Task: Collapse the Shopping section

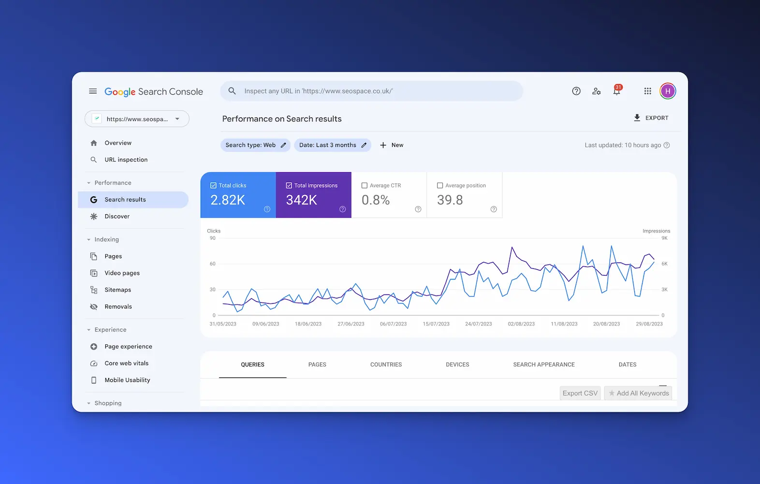Action: [x=88, y=403]
